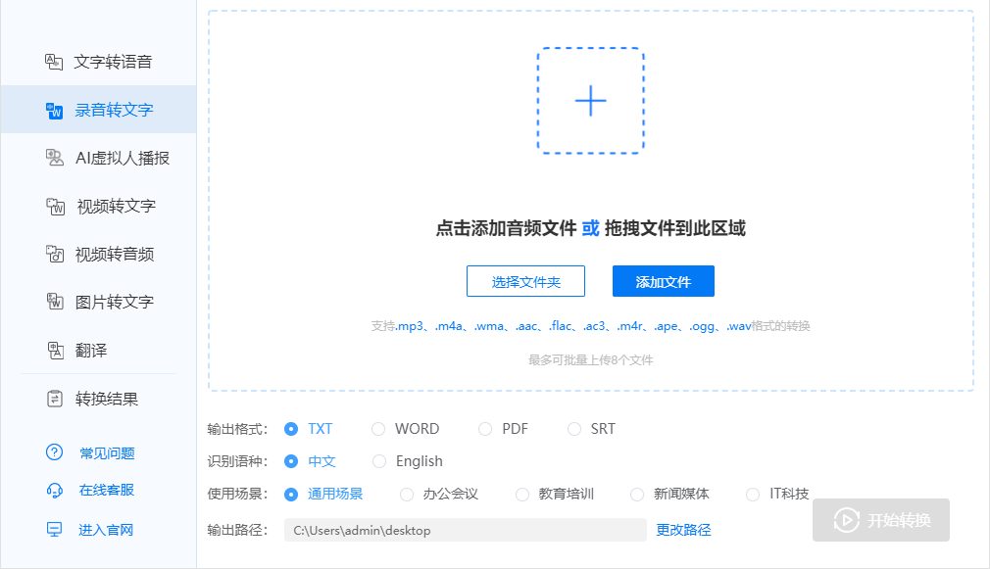Open the 翻译 translation feature
The height and width of the screenshot is (569, 990).
(x=83, y=349)
